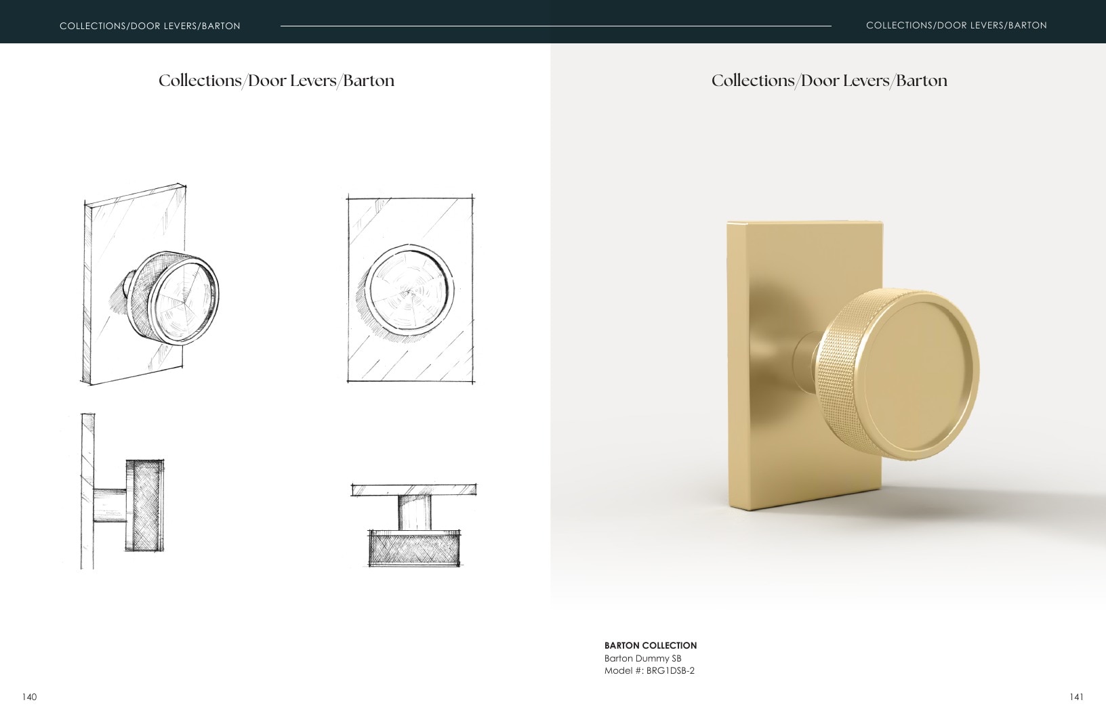The width and height of the screenshot is (1106, 715).
Task: Click page number 141
Action: 1076,697
